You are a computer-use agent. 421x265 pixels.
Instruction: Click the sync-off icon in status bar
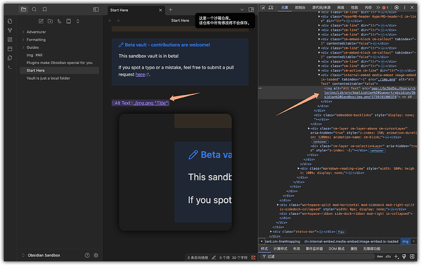coord(253,258)
